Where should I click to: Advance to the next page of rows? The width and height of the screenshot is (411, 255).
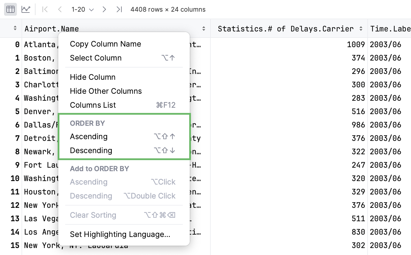pos(104,9)
